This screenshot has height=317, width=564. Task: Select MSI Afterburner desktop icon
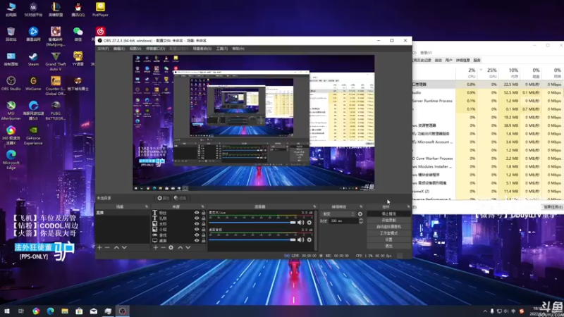coord(11,111)
